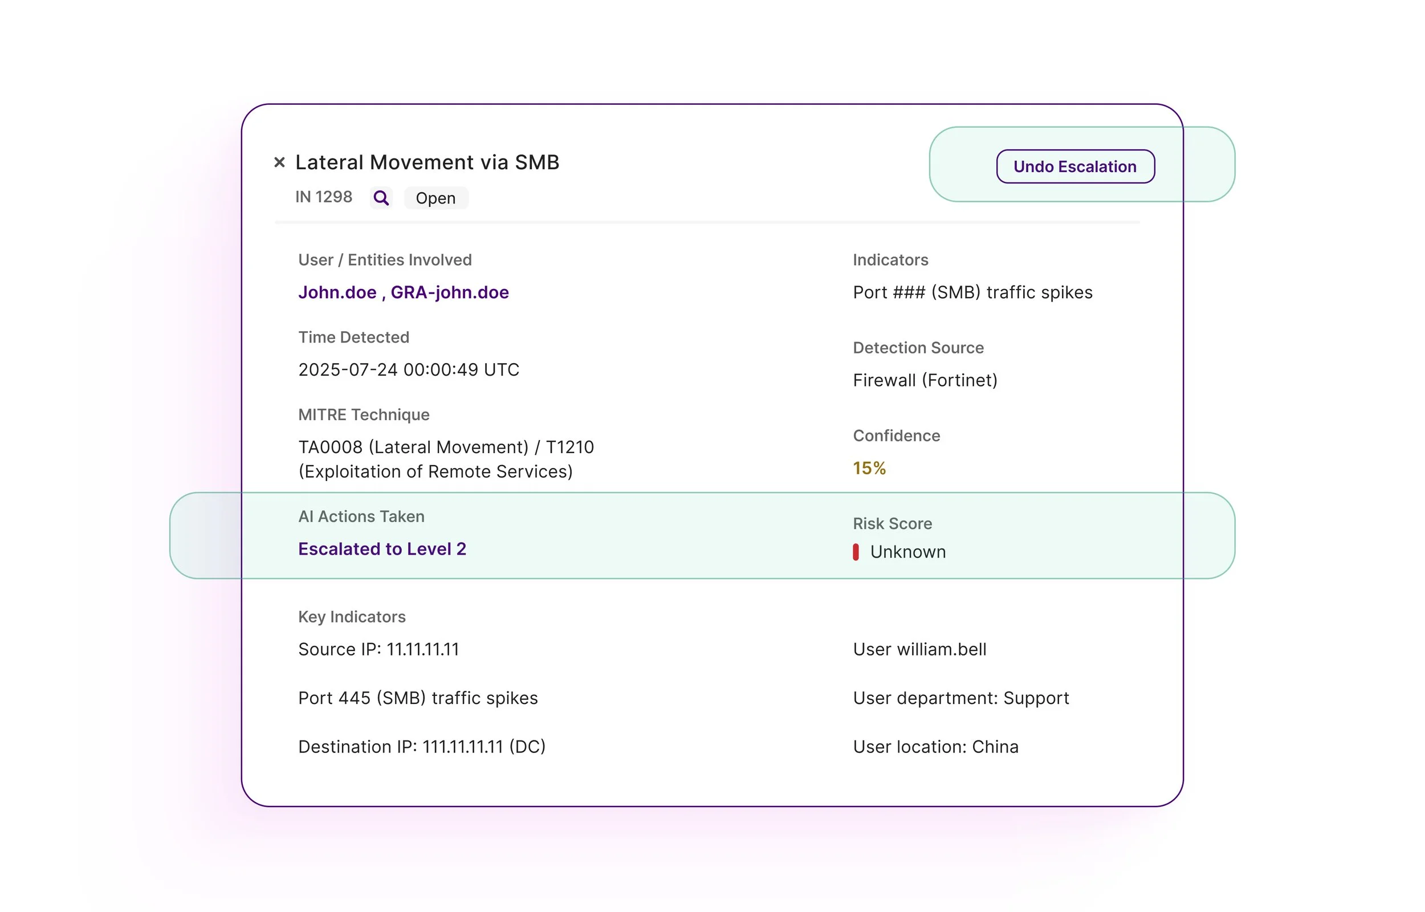Select the 15% confidence value

[x=869, y=469]
